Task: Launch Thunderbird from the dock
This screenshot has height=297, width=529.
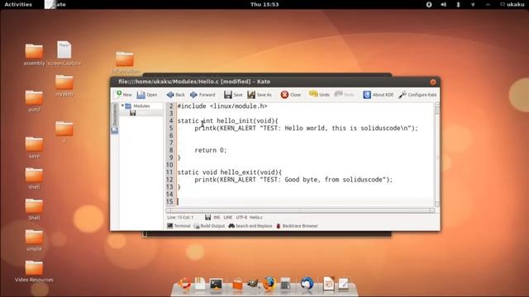Action: pyautogui.click(x=307, y=284)
